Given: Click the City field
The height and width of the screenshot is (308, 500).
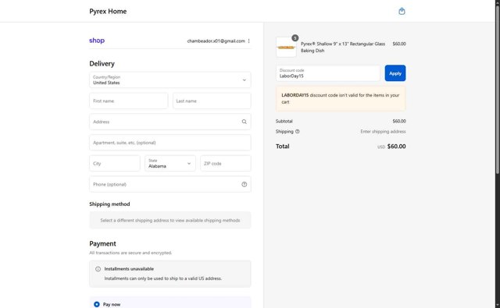Looking at the screenshot, I should (x=115, y=163).
